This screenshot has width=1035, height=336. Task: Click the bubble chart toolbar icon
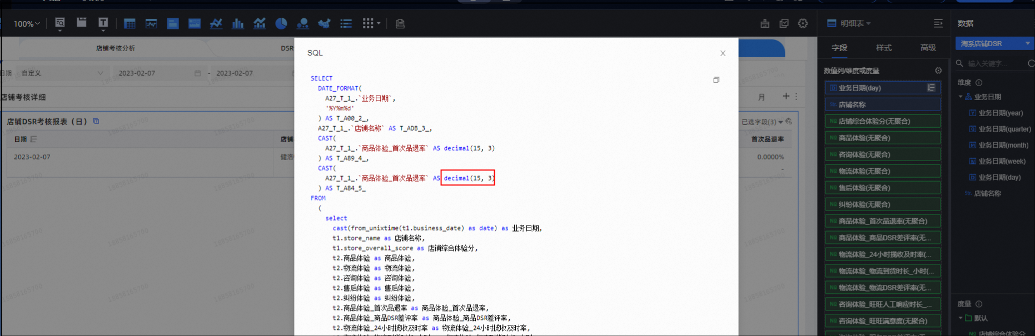click(x=302, y=23)
